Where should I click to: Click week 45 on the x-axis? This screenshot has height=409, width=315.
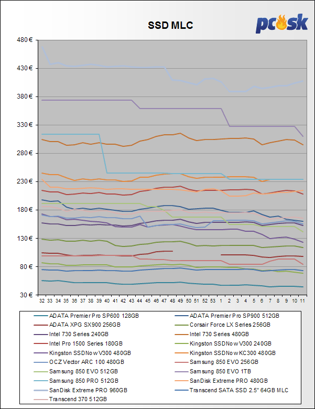(148, 301)
